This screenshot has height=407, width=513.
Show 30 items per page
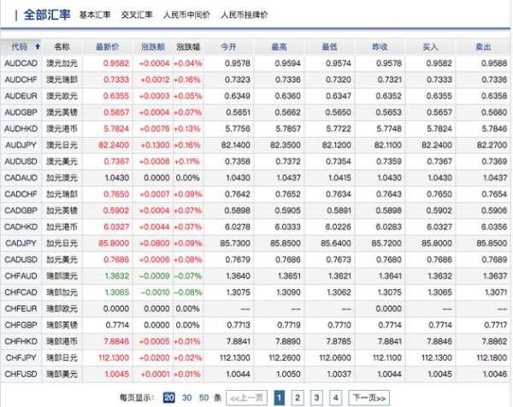[186, 397]
